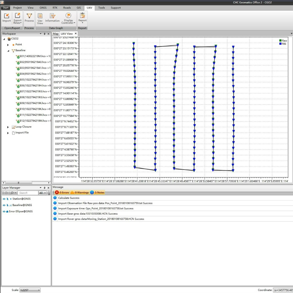The image size is (293, 293).
Task: Expand the Loop Closure node
Action: tap(8, 127)
